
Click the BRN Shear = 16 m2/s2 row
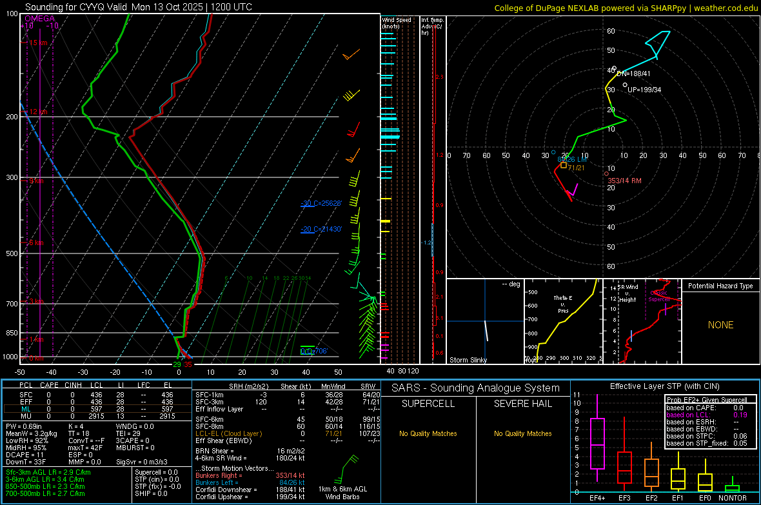coord(250,451)
